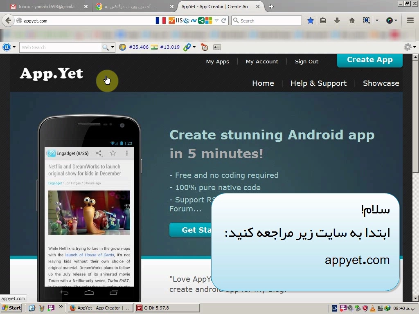Click the orange chart icon in address bar
419x314 pixels.
171,20
